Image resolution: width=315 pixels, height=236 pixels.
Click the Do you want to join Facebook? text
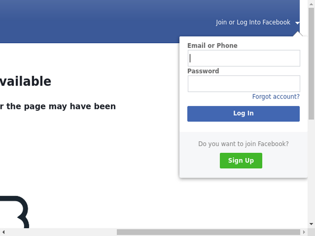pyautogui.click(x=244, y=144)
